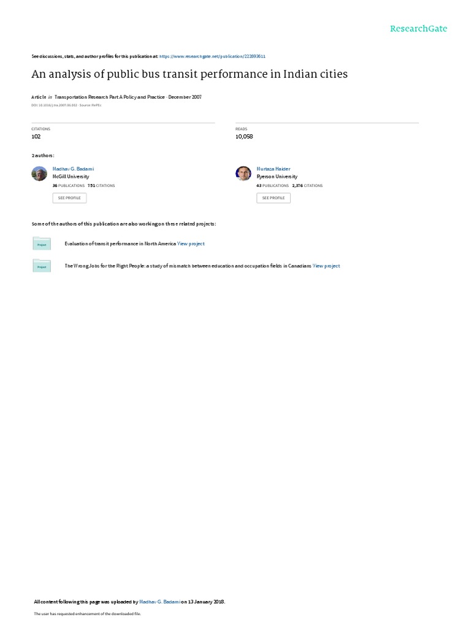Click the 2,376 citations stat for Haider
This screenshot has height=628, width=471.
coord(307,186)
